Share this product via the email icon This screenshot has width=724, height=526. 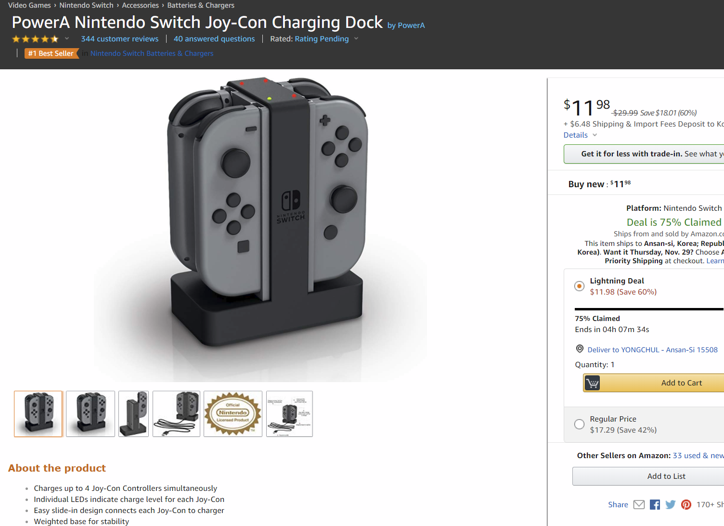pos(639,504)
